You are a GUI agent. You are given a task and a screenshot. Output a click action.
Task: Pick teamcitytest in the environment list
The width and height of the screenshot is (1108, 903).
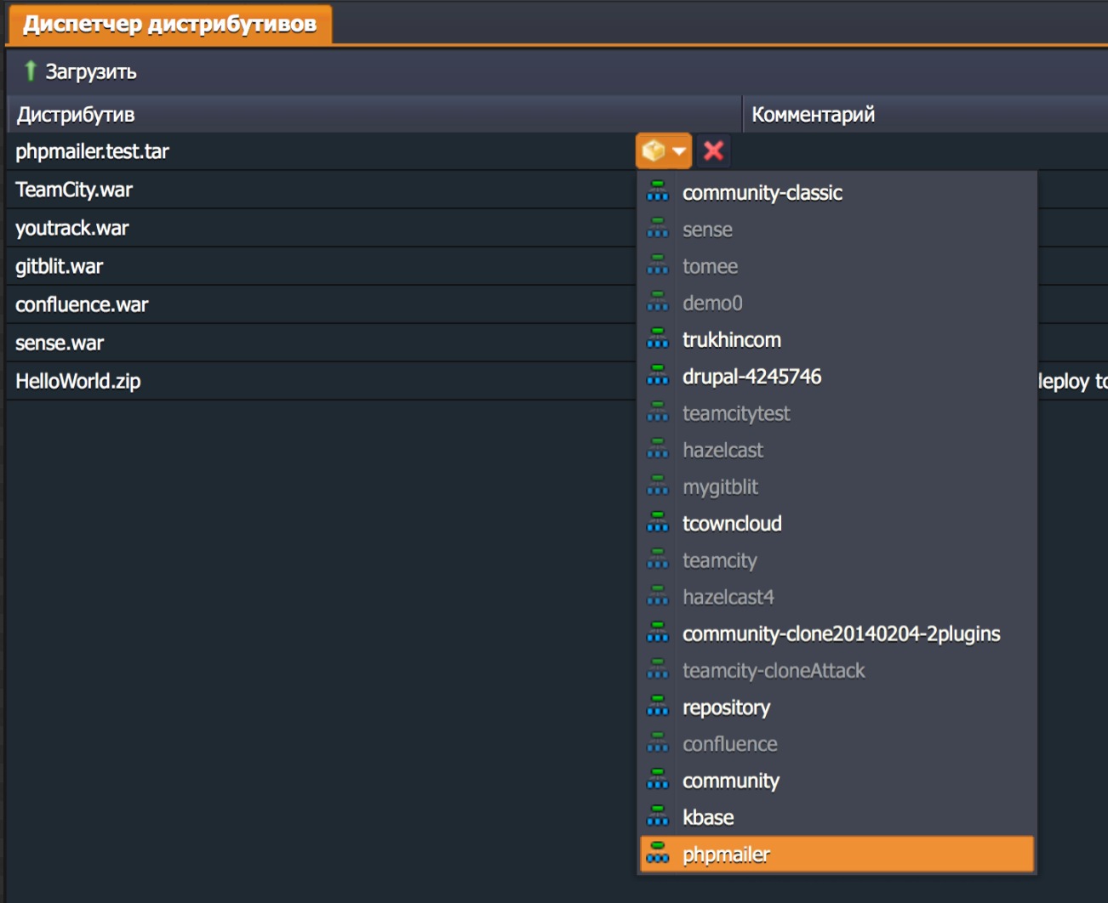click(837, 413)
